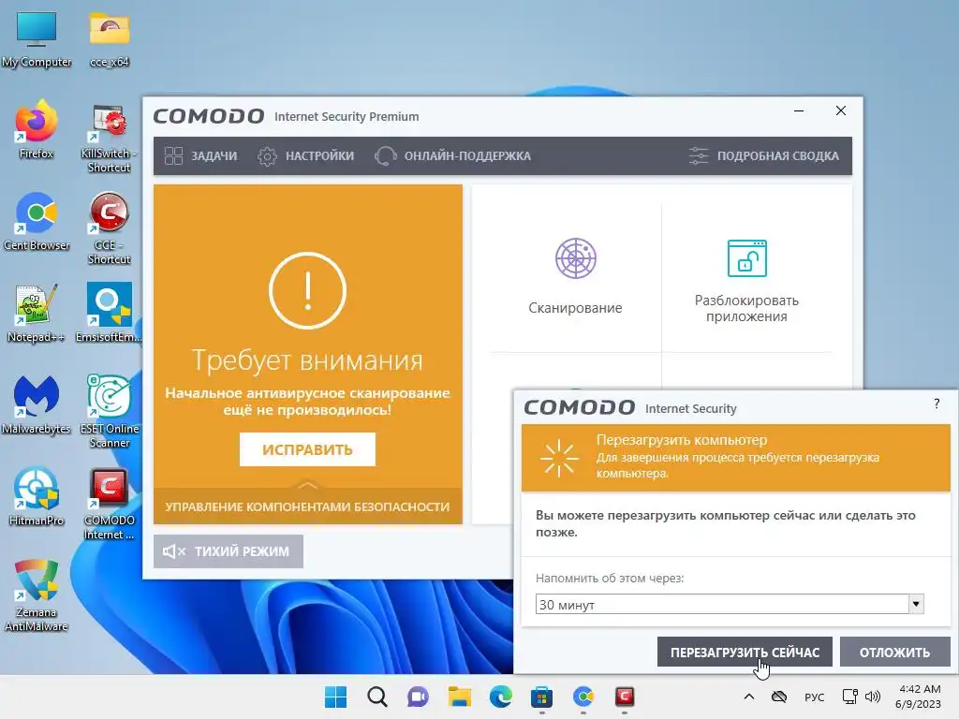Launch Malwarebytes desktop shortcut
Screen dimensions: 959x719
[x=37, y=405]
